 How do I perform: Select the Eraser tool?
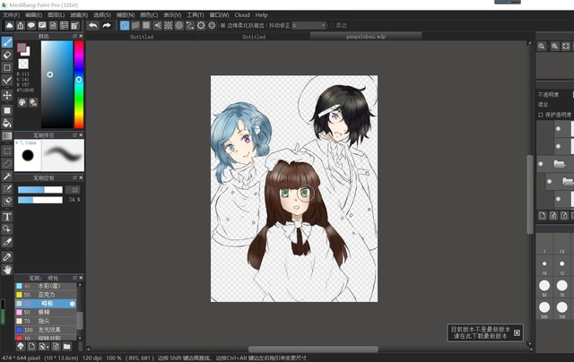(7, 55)
